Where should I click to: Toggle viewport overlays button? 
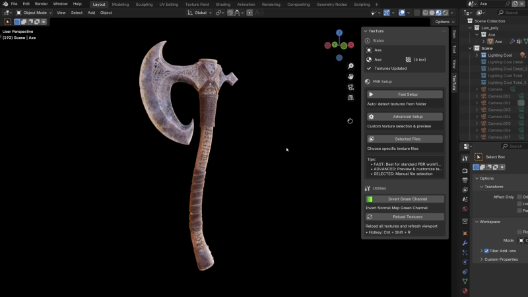click(402, 13)
